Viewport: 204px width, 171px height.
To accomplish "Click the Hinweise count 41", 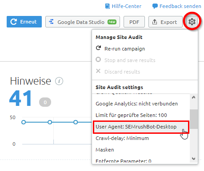I will pos(21,98).
